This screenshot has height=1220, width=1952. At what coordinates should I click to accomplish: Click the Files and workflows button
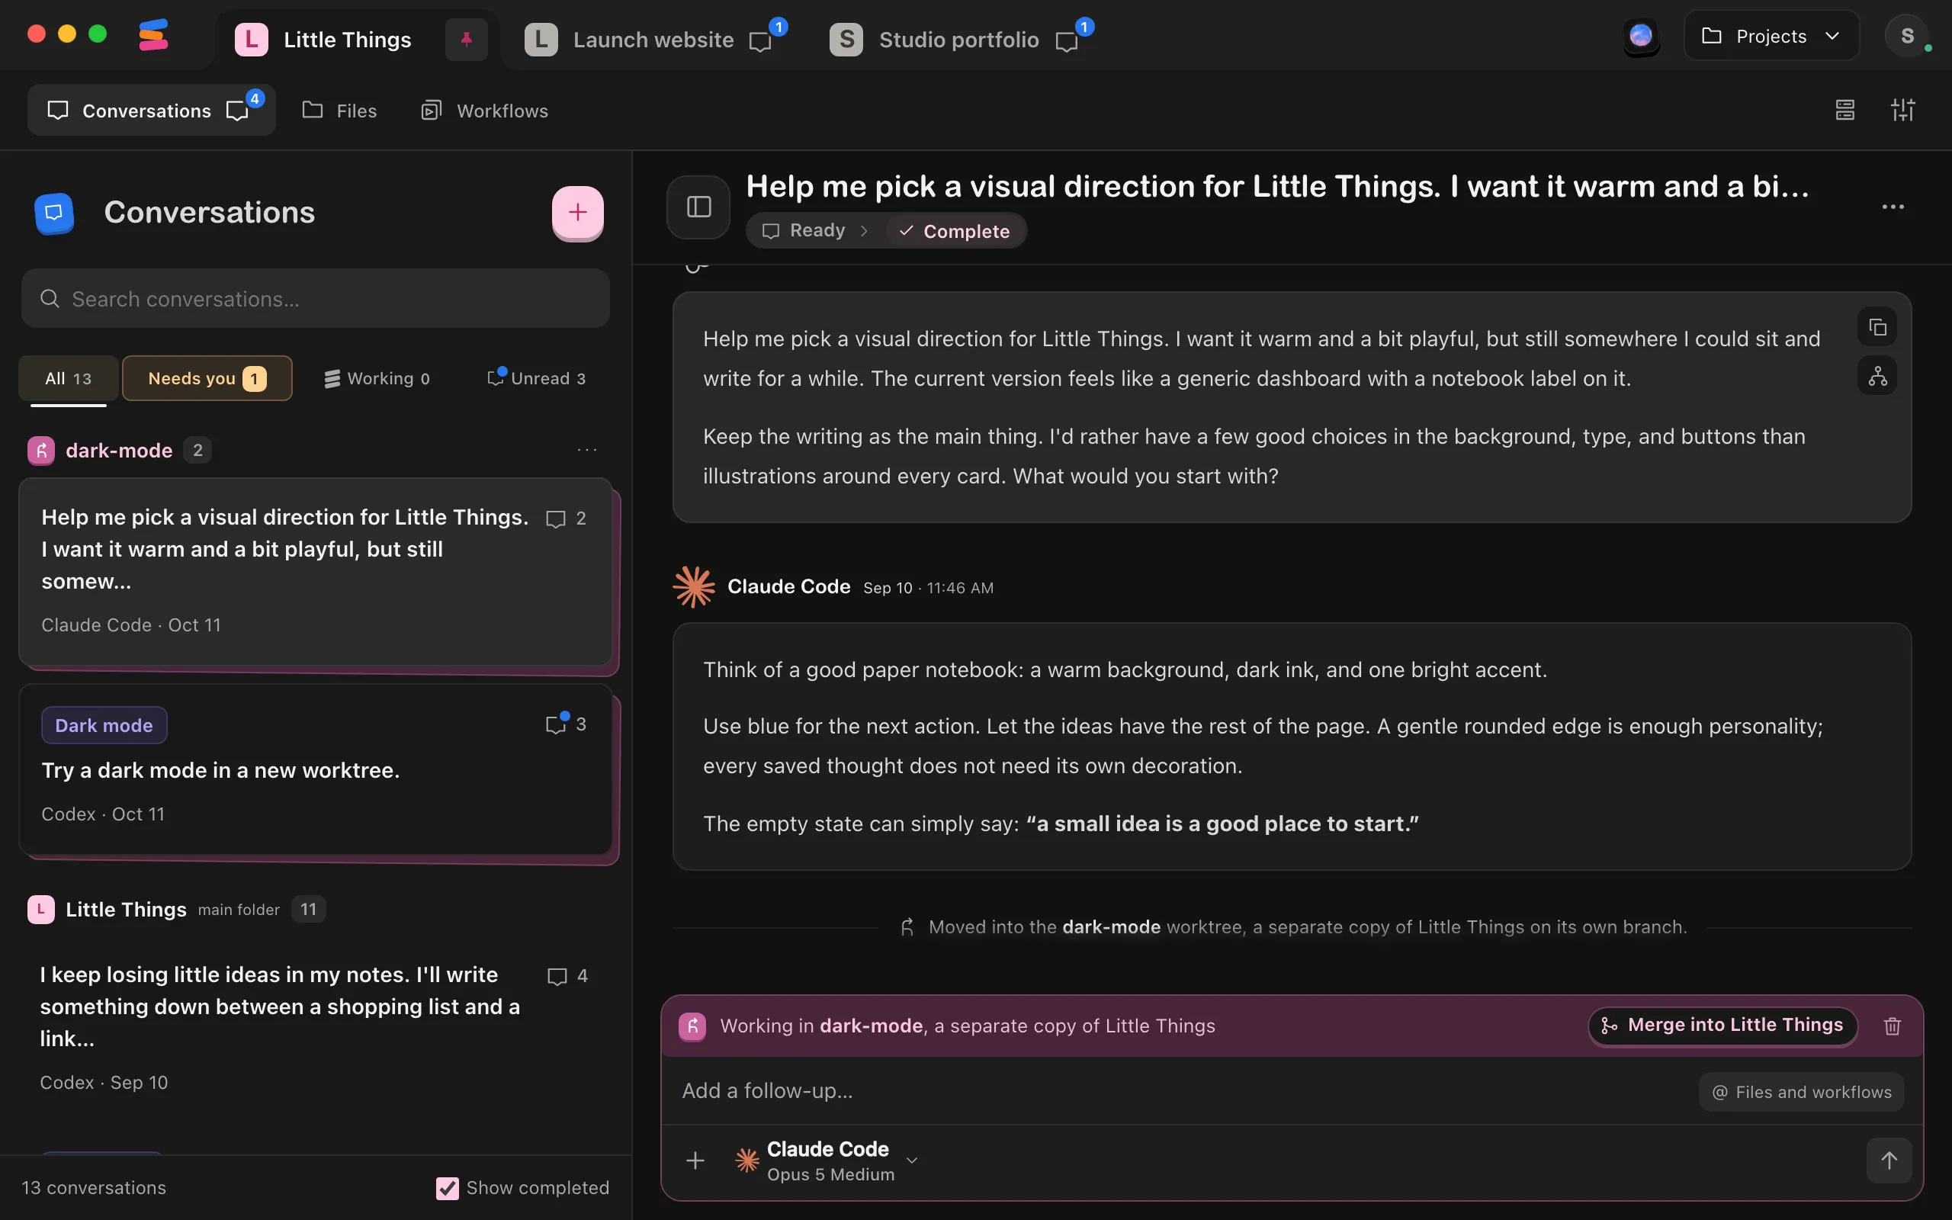pyautogui.click(x=1801, y=1092)
